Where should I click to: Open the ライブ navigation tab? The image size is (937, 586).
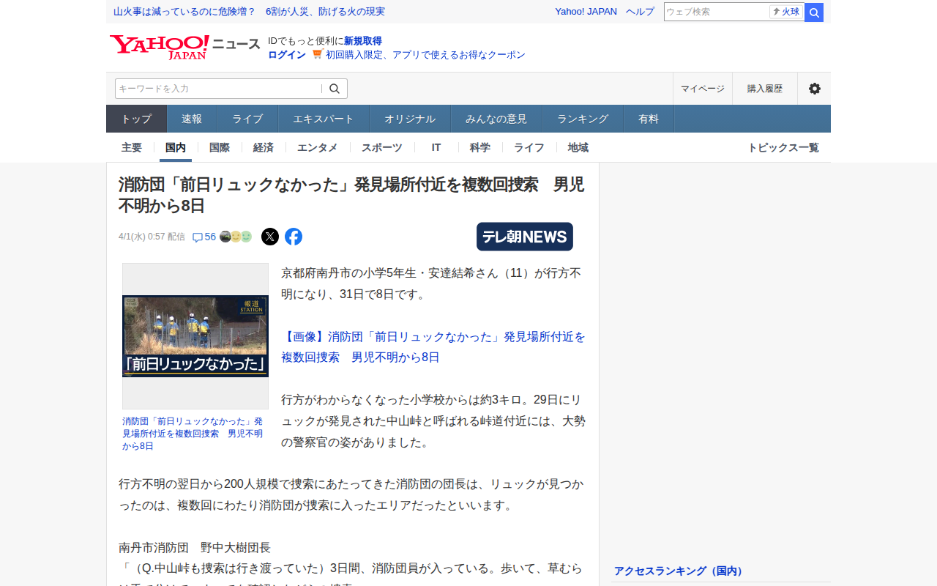click(x=247, y=119)
